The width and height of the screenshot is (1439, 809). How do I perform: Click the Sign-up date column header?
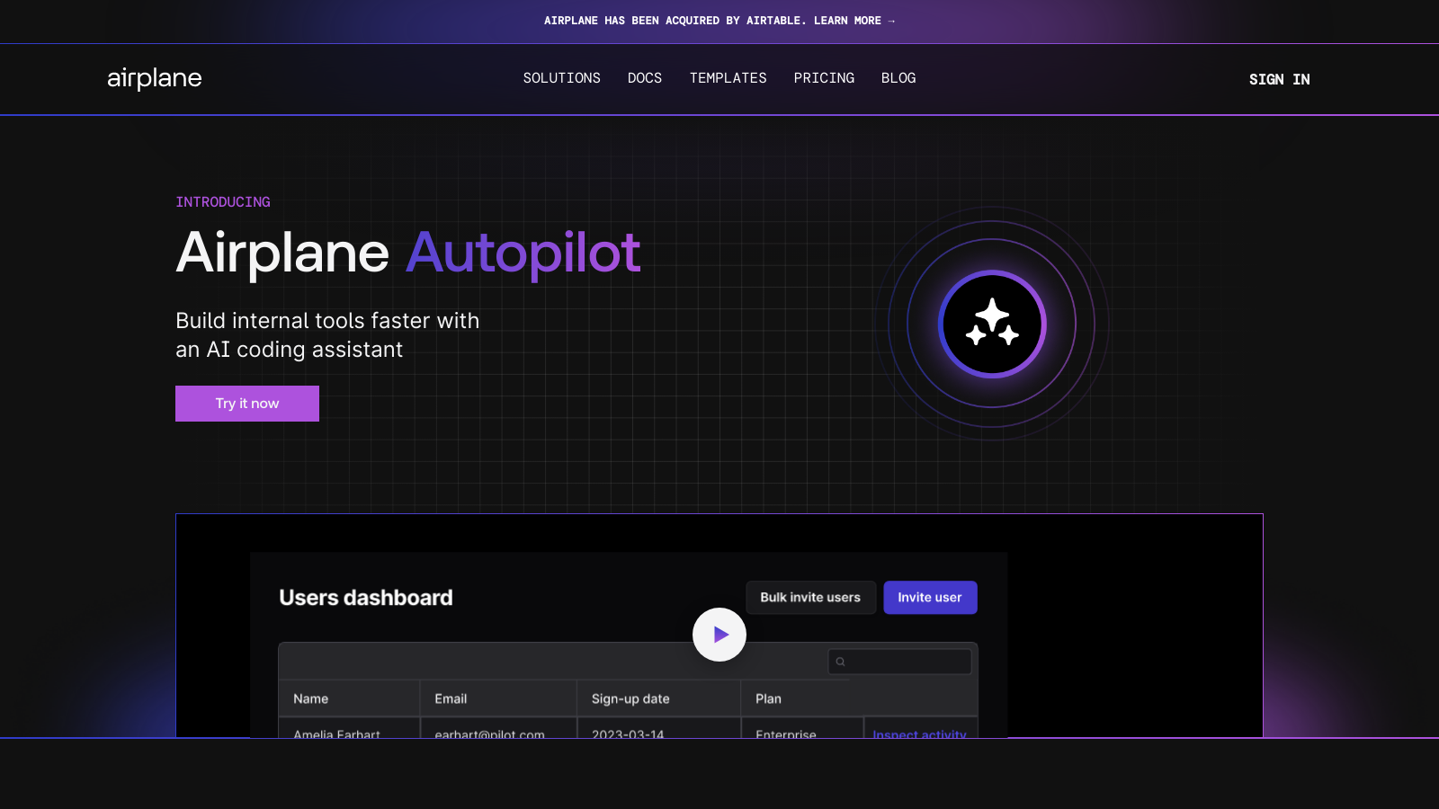[658, 698]
